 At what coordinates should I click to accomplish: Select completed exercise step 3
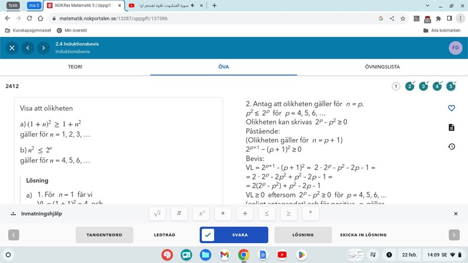click(x=423, y=86)
